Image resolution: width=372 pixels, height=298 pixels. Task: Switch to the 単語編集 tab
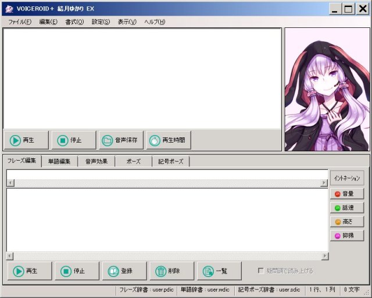point(59,162)
